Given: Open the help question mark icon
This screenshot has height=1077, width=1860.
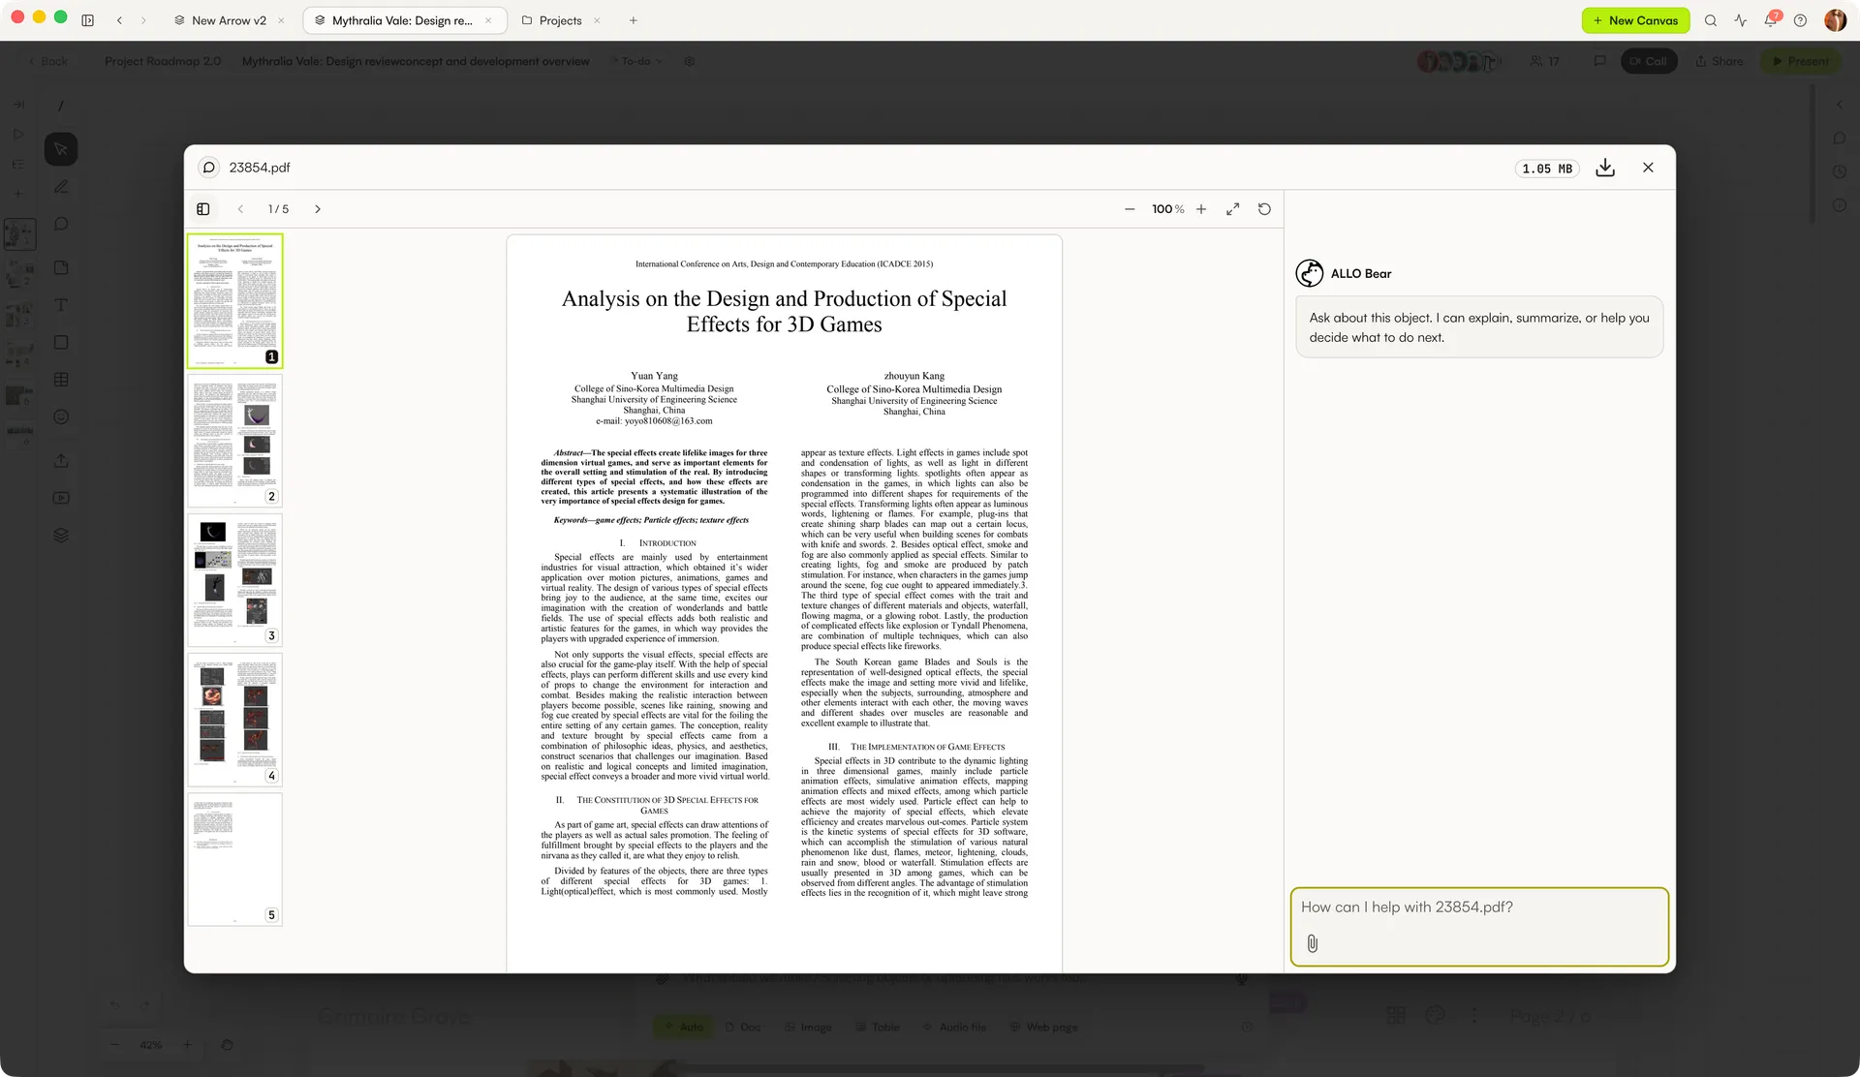Looking at the screenshot, I should pos(1800,20).
